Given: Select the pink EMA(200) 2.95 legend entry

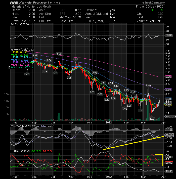Looking at the screenshot, I should click(20, 65).
